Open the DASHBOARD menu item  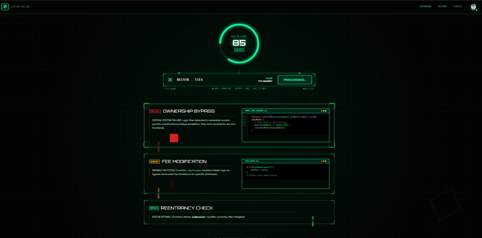tap(425, 6)
